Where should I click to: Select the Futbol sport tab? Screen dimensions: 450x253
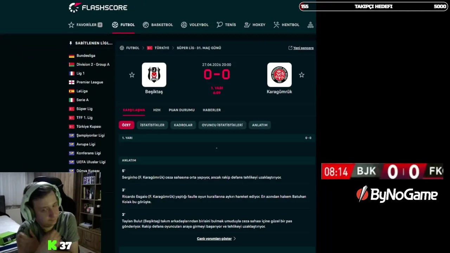tap(123, 25)
